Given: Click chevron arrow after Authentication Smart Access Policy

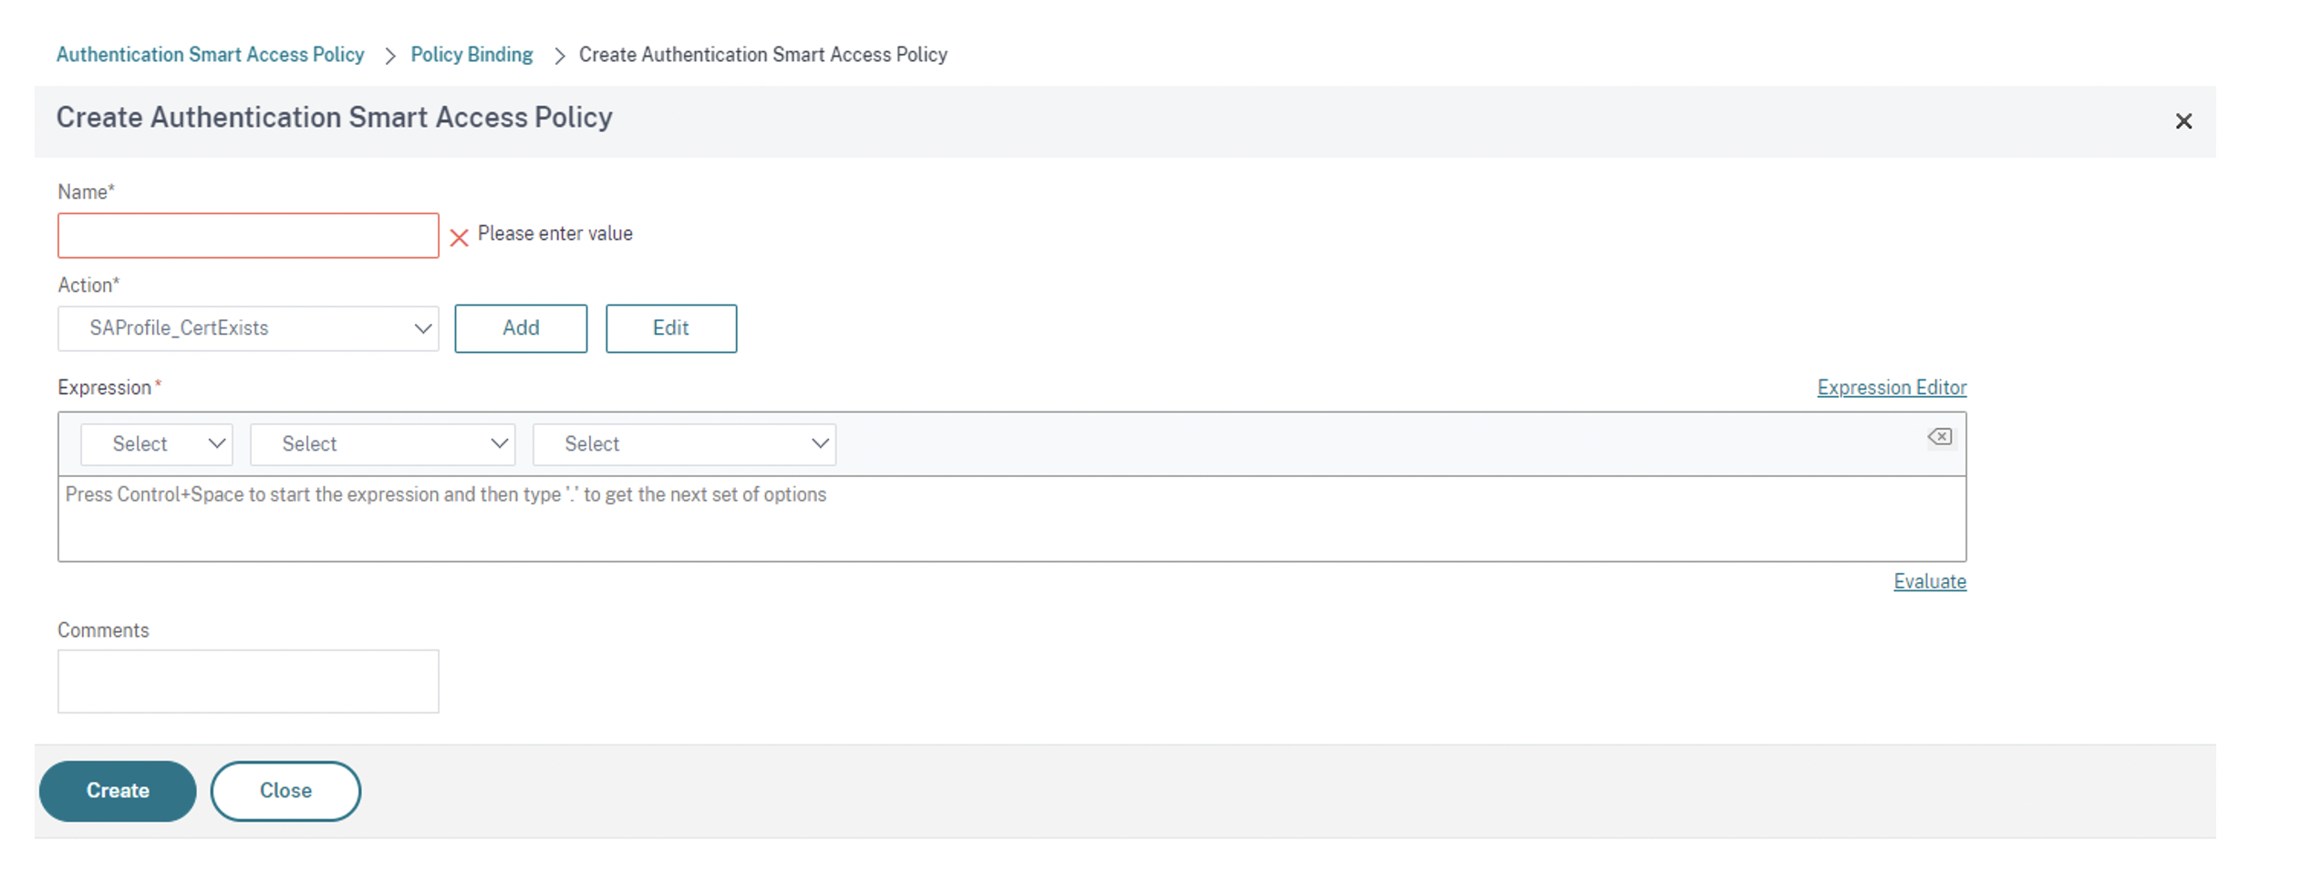Looking at the screenshot, I should pos(389,57).
